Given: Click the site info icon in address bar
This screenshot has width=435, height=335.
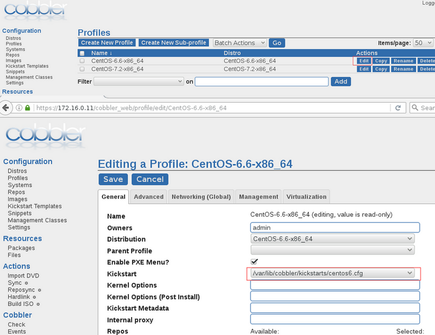Looking at the screenshot, I should pyautogui.click(x=19, y=108).
